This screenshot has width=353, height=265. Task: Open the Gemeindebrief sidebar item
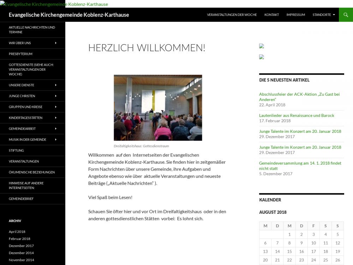[21, 199]
